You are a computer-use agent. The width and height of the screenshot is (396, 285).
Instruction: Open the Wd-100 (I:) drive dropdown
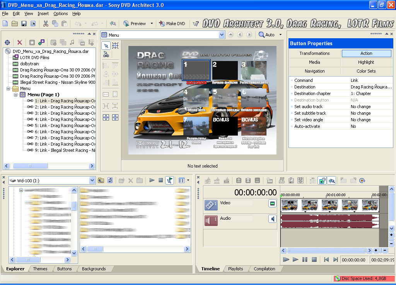point(92,181)
